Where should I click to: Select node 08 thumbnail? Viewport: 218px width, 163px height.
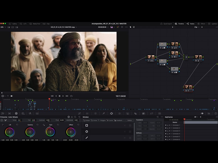coord(198,57)
